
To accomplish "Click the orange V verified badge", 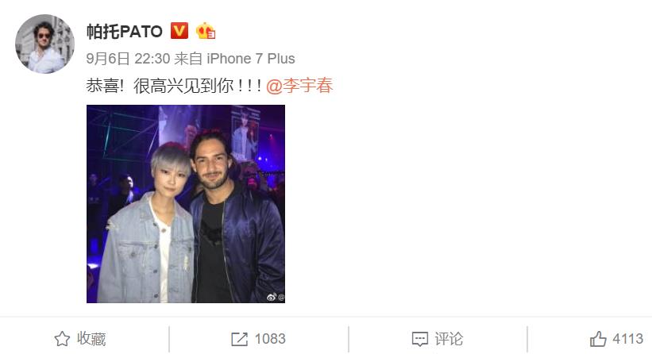I will [x=179, y=31].
